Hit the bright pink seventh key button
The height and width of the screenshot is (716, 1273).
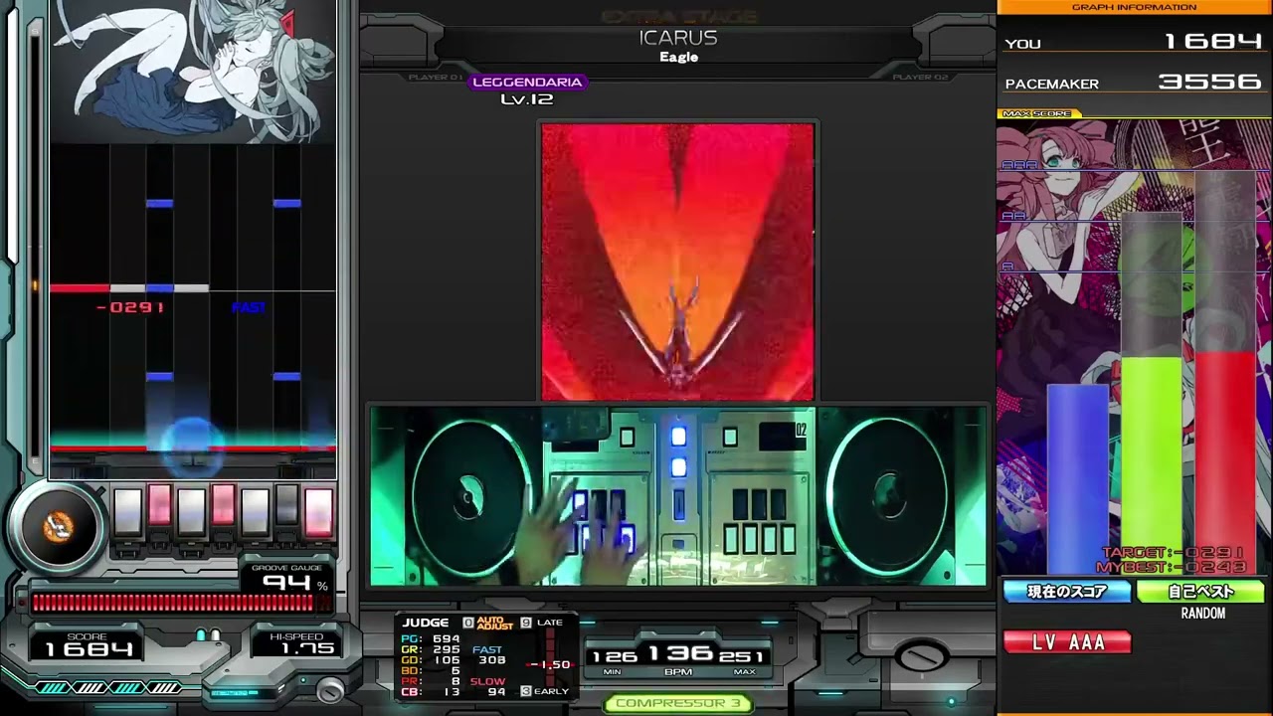click(x=318, y=511)
